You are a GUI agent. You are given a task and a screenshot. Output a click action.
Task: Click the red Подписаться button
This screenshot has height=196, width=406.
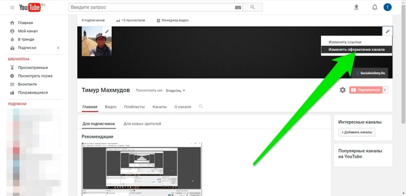[365, 90]
